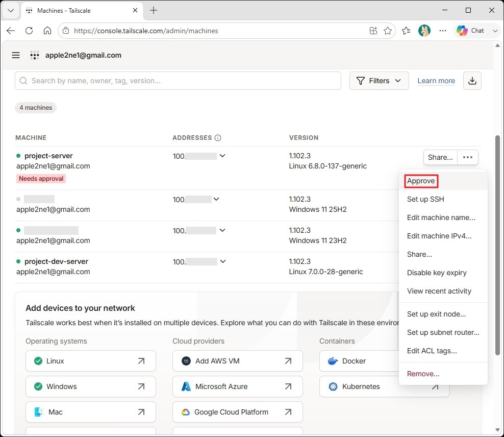Screen dimensions: 504x437
Task: Refresh the current page
Action: (29, 31)
